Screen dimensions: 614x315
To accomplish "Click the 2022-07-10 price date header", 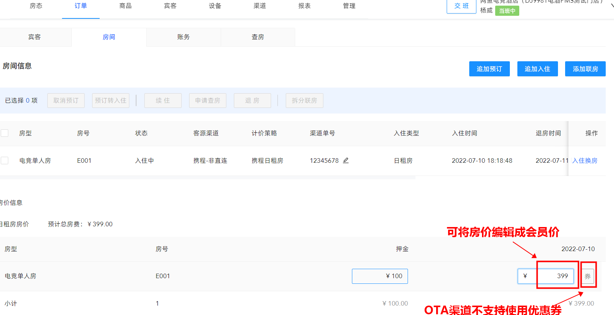I will tap(578, 249).
